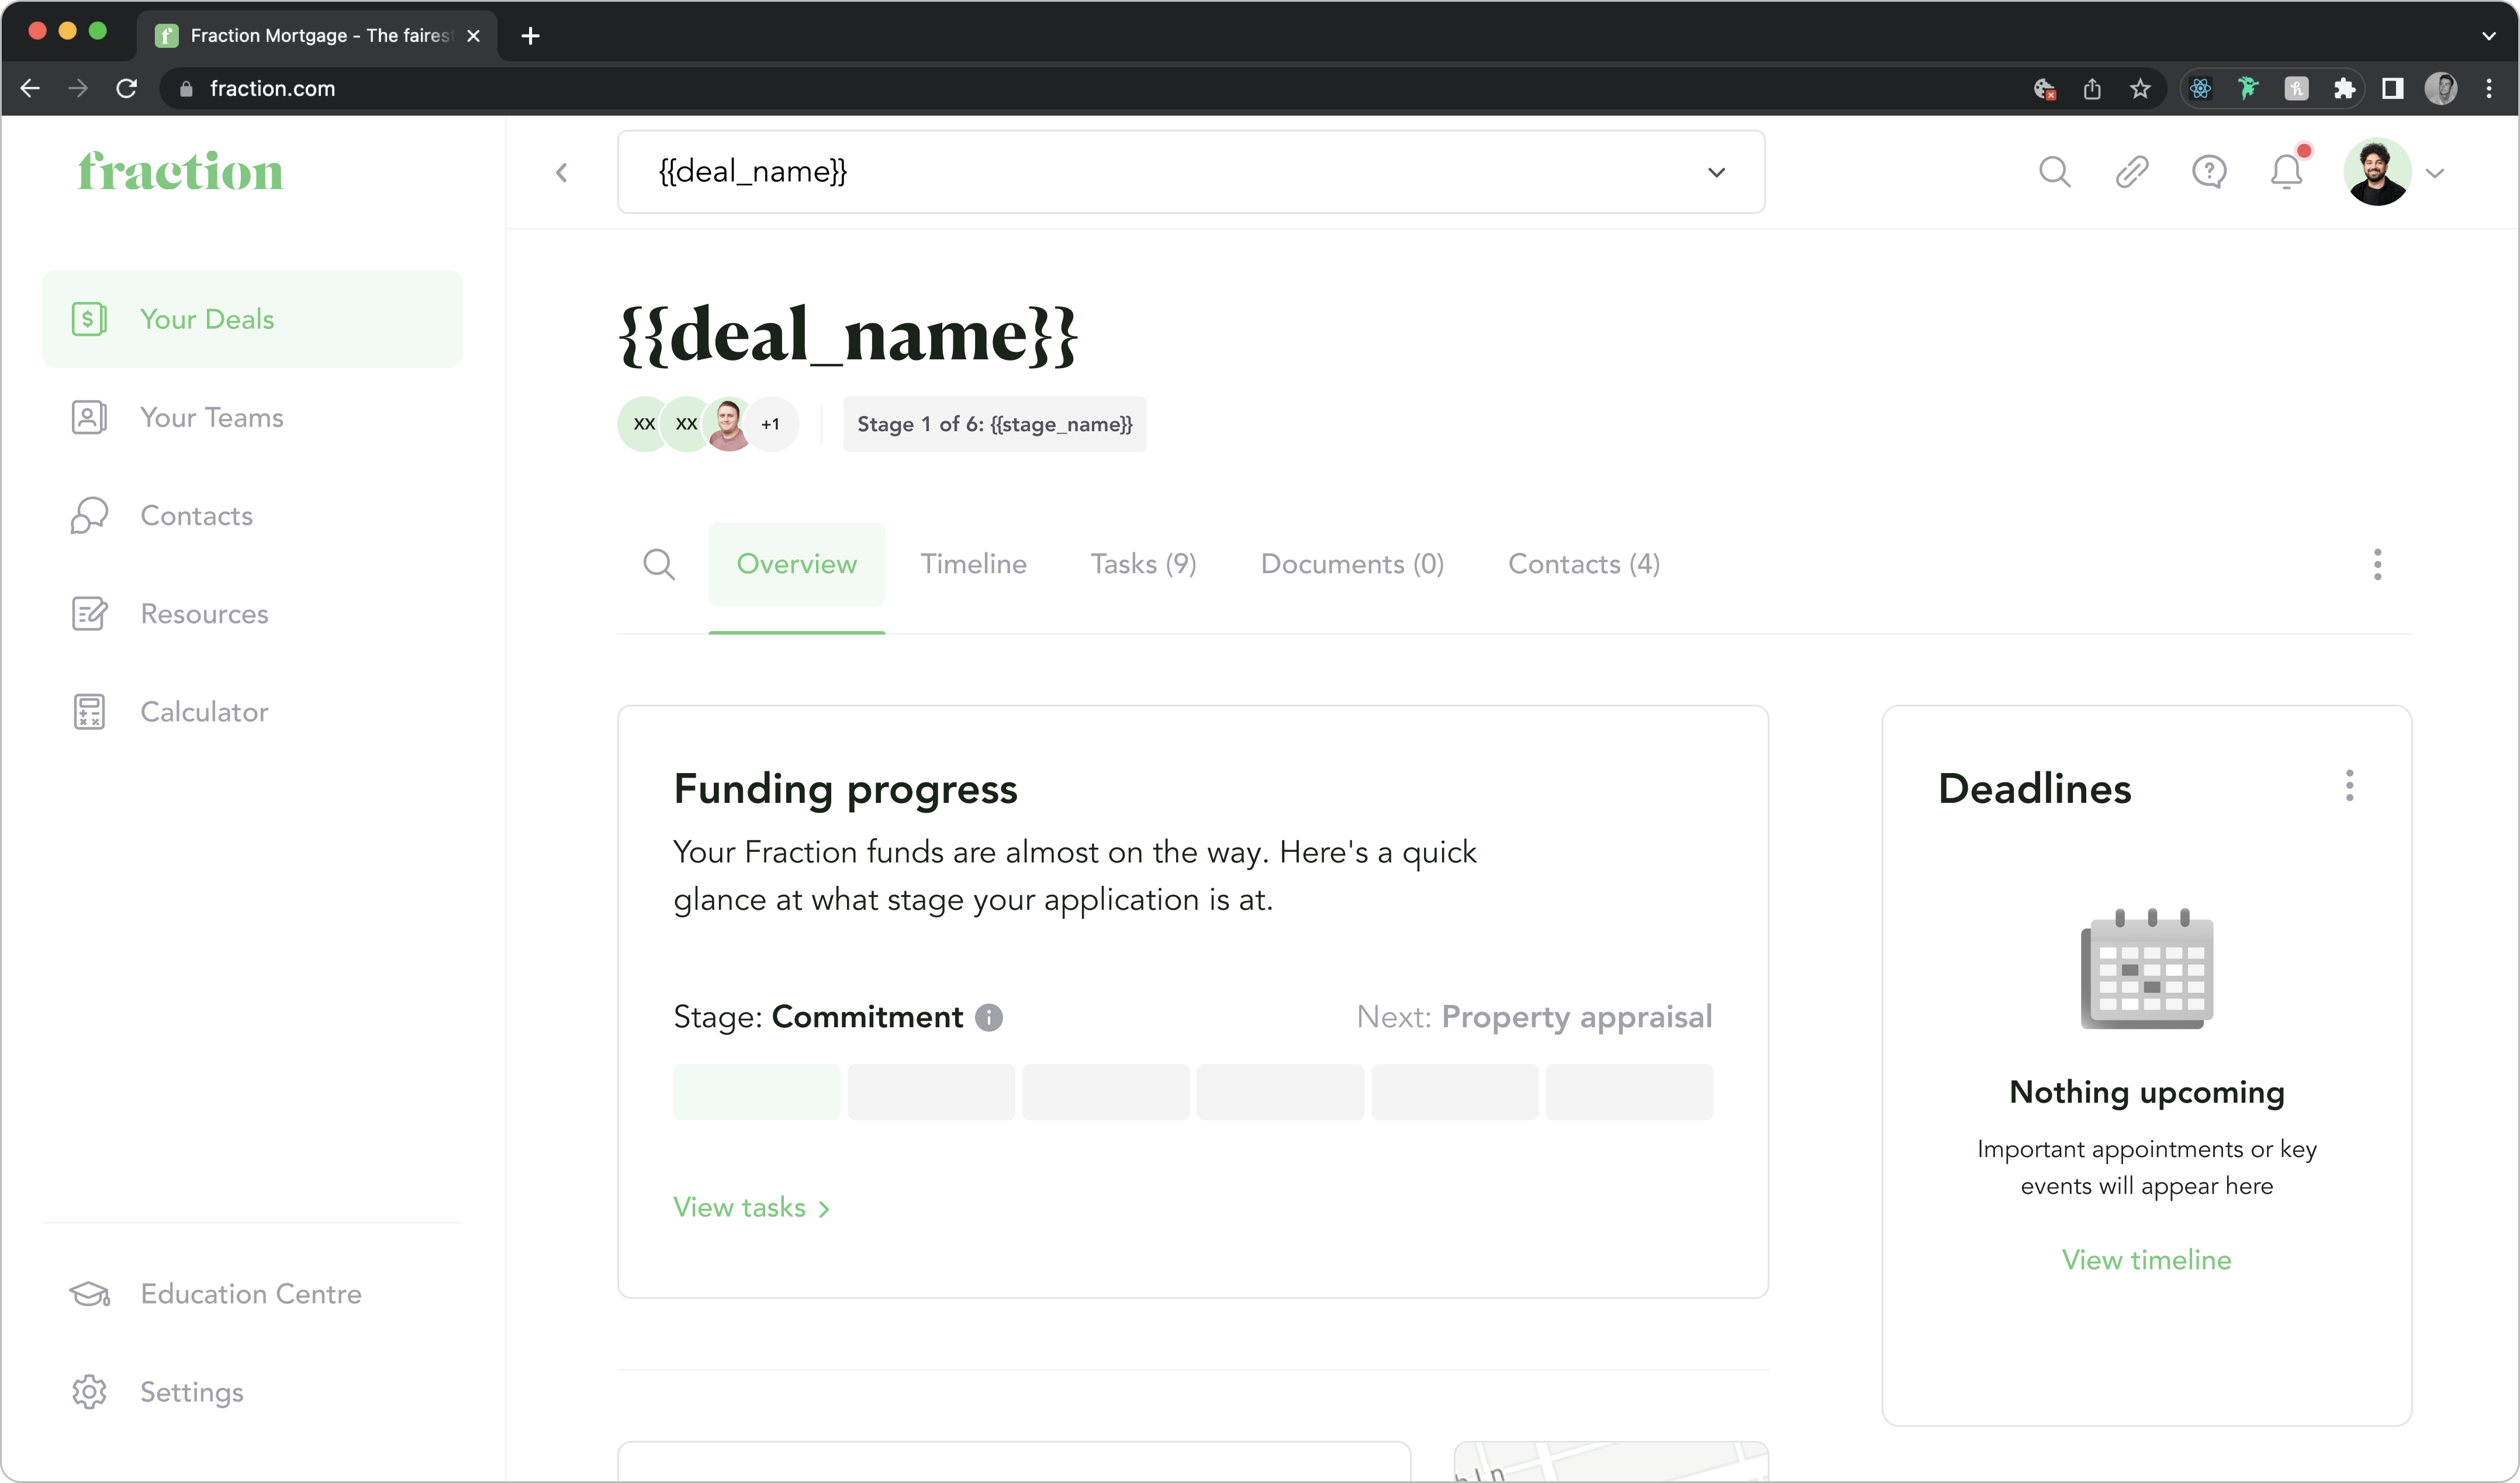Click the browser share icon

(x=2092, y=89)
